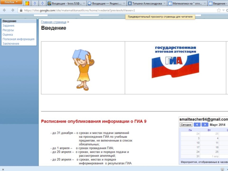Click the browser Back arrow
Image resolution: width=228 pixels, height=171 pixels.
(5, 10)
